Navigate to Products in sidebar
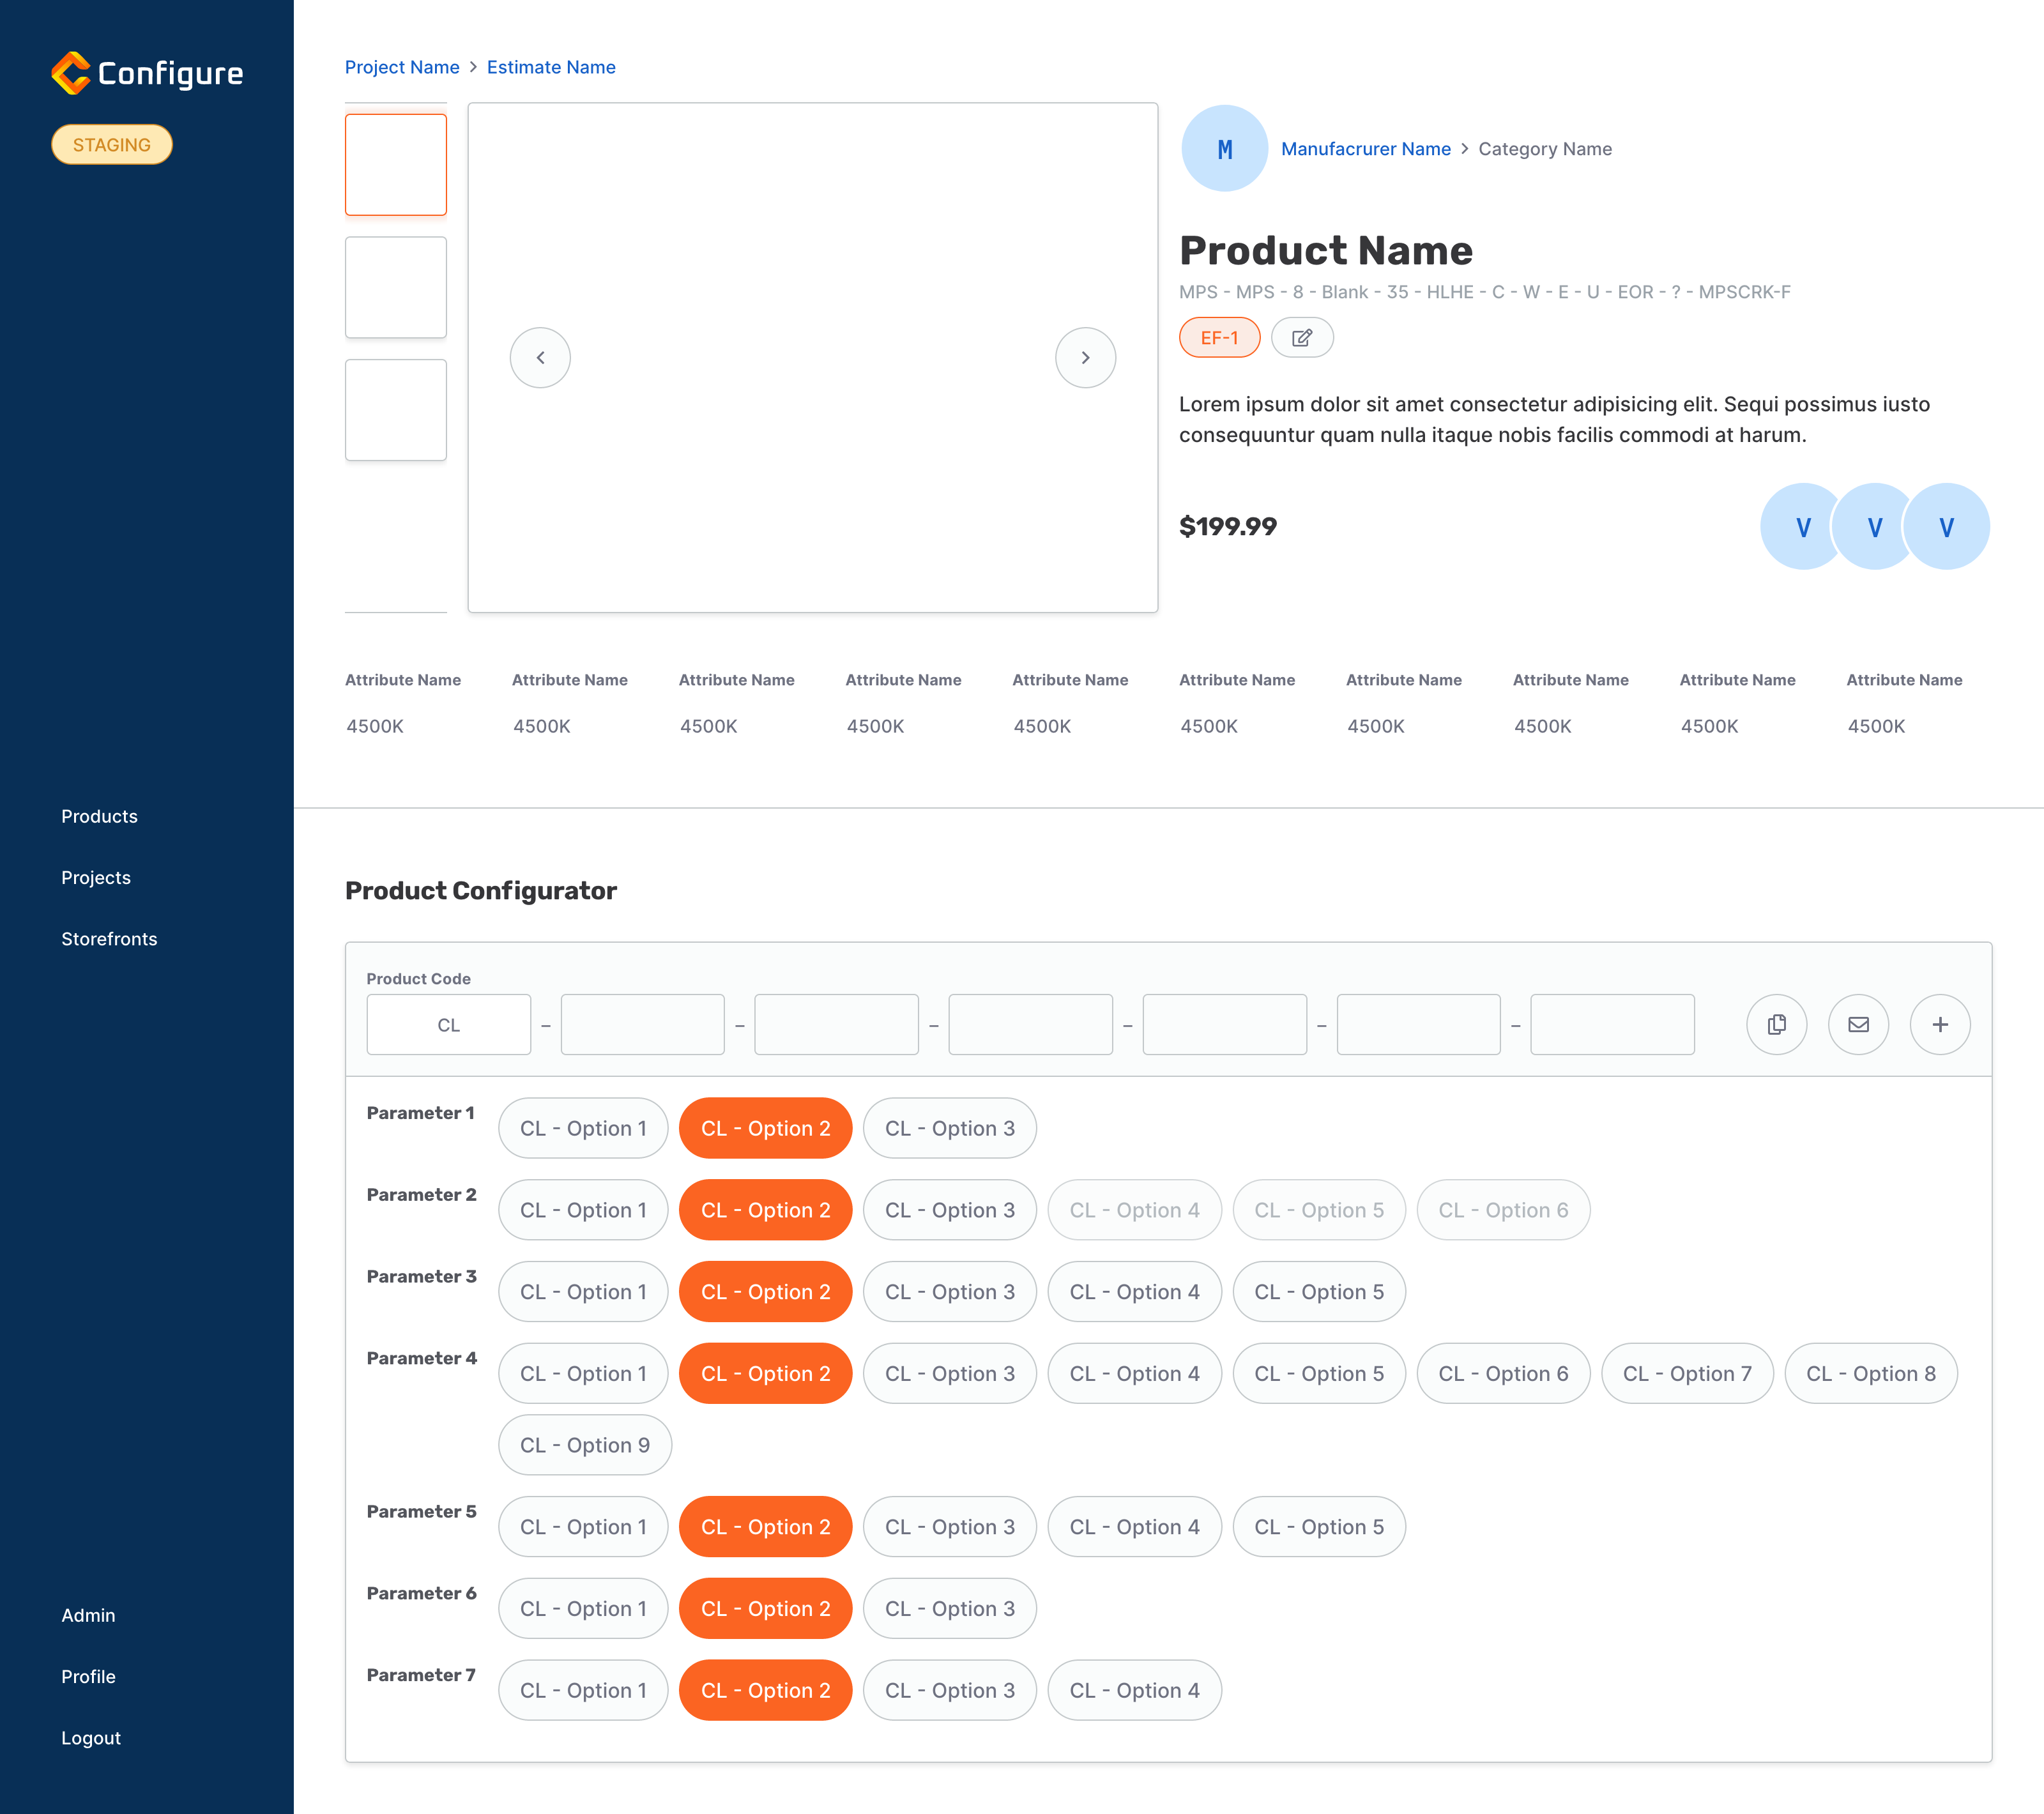 click(x=99, y=816)
